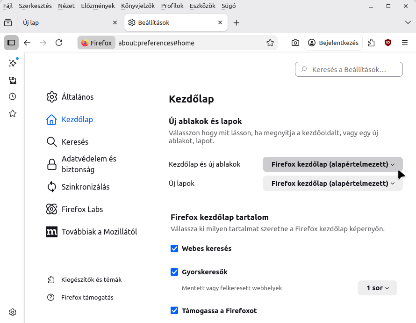This screenshot has height=323, width=416.
Task: Toggle Támogassa a Firefoxot checkbox
Action: (174, 310)
